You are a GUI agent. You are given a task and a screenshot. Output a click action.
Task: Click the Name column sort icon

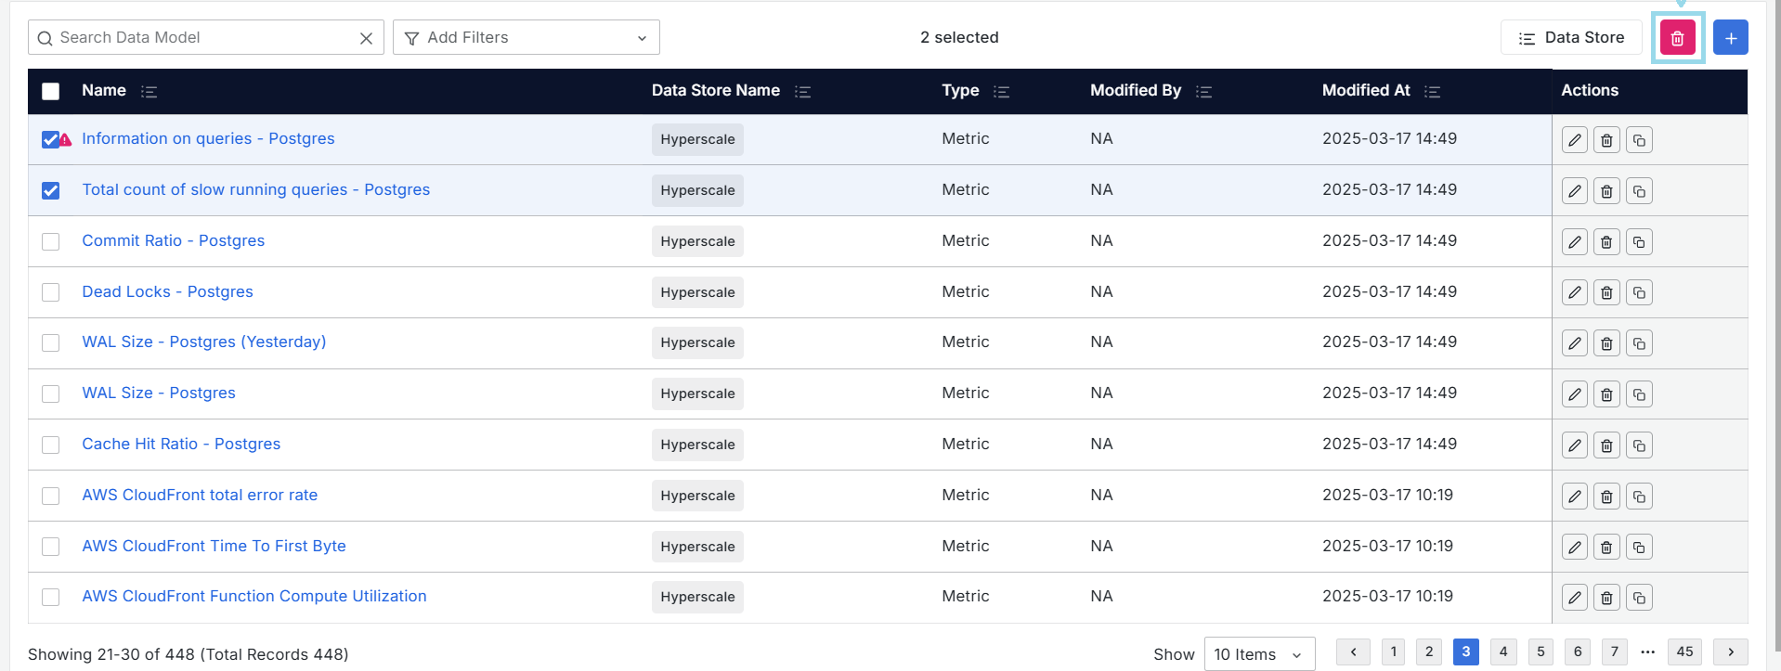(149, 91)
